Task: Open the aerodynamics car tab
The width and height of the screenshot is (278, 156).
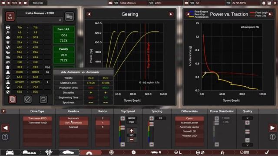Action: pos(156,152)
